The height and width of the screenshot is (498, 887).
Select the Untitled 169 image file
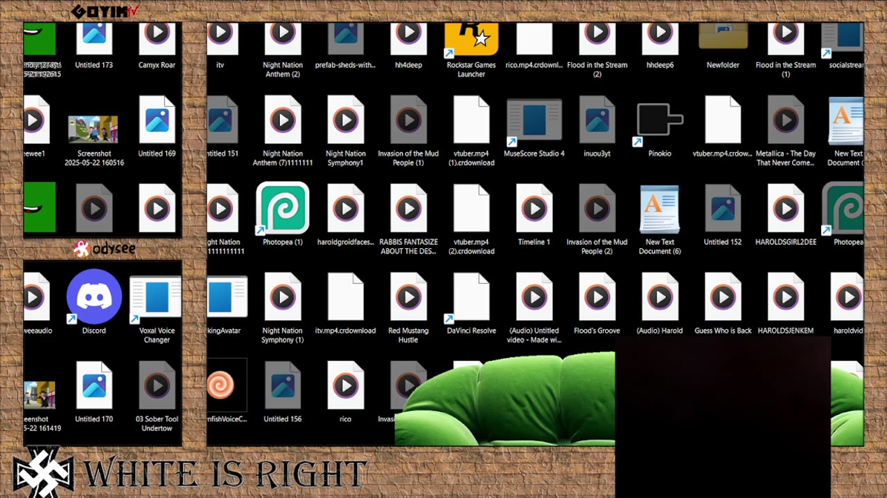[x=157, y=120]
